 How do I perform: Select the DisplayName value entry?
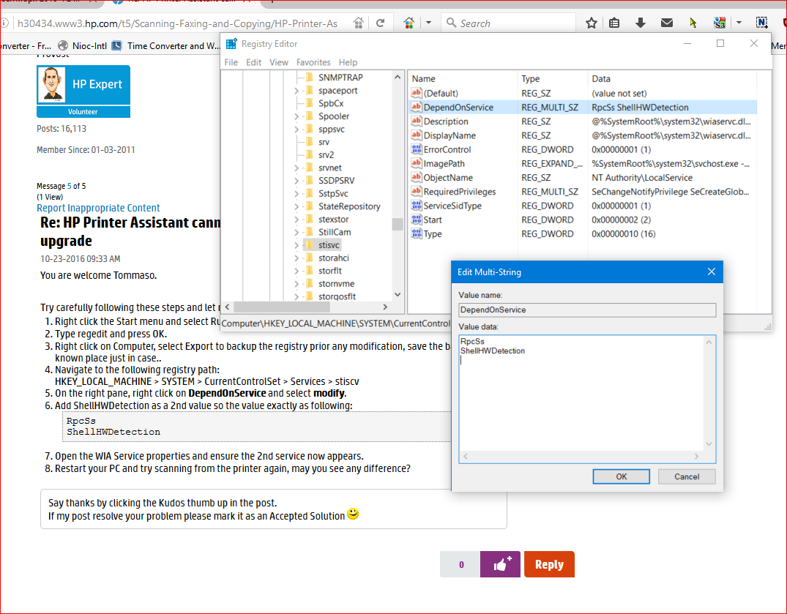pos(450,135)
